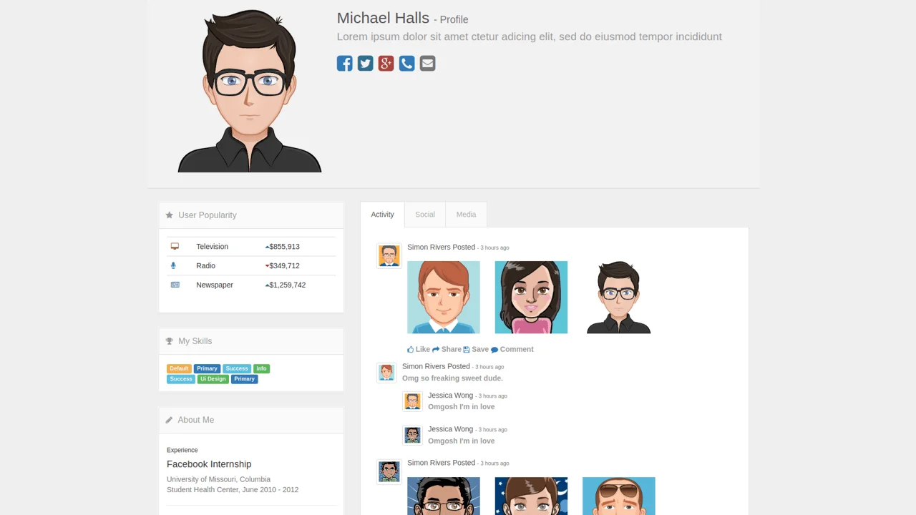This screenshot has width=916, height=515.
Task: Like Simon Rivers' photo post
Action: tap(418, 349)
